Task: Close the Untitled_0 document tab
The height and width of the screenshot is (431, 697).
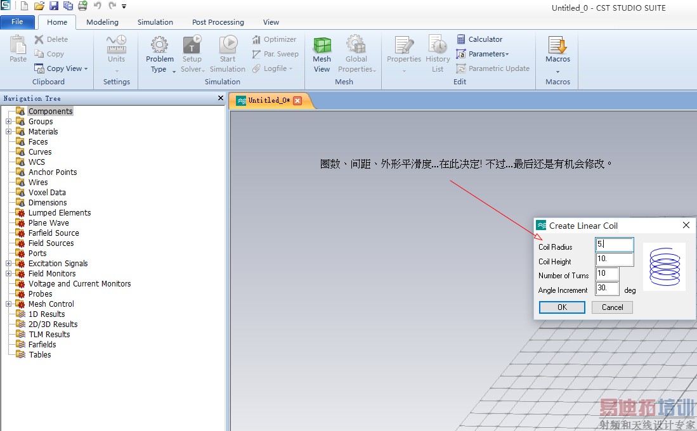Action: tap(297, 100)
